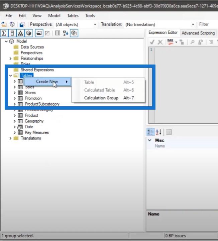218x241 pixels.
Task: Click the Alphabetical sort icon in properties
Action: [x=158, y=132]
